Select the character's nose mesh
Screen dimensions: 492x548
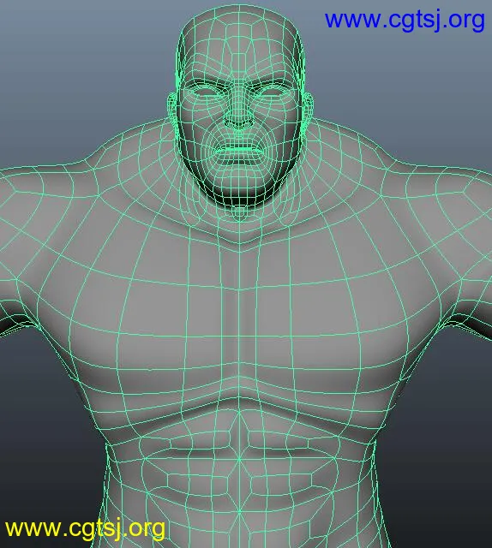coord(239,112)
